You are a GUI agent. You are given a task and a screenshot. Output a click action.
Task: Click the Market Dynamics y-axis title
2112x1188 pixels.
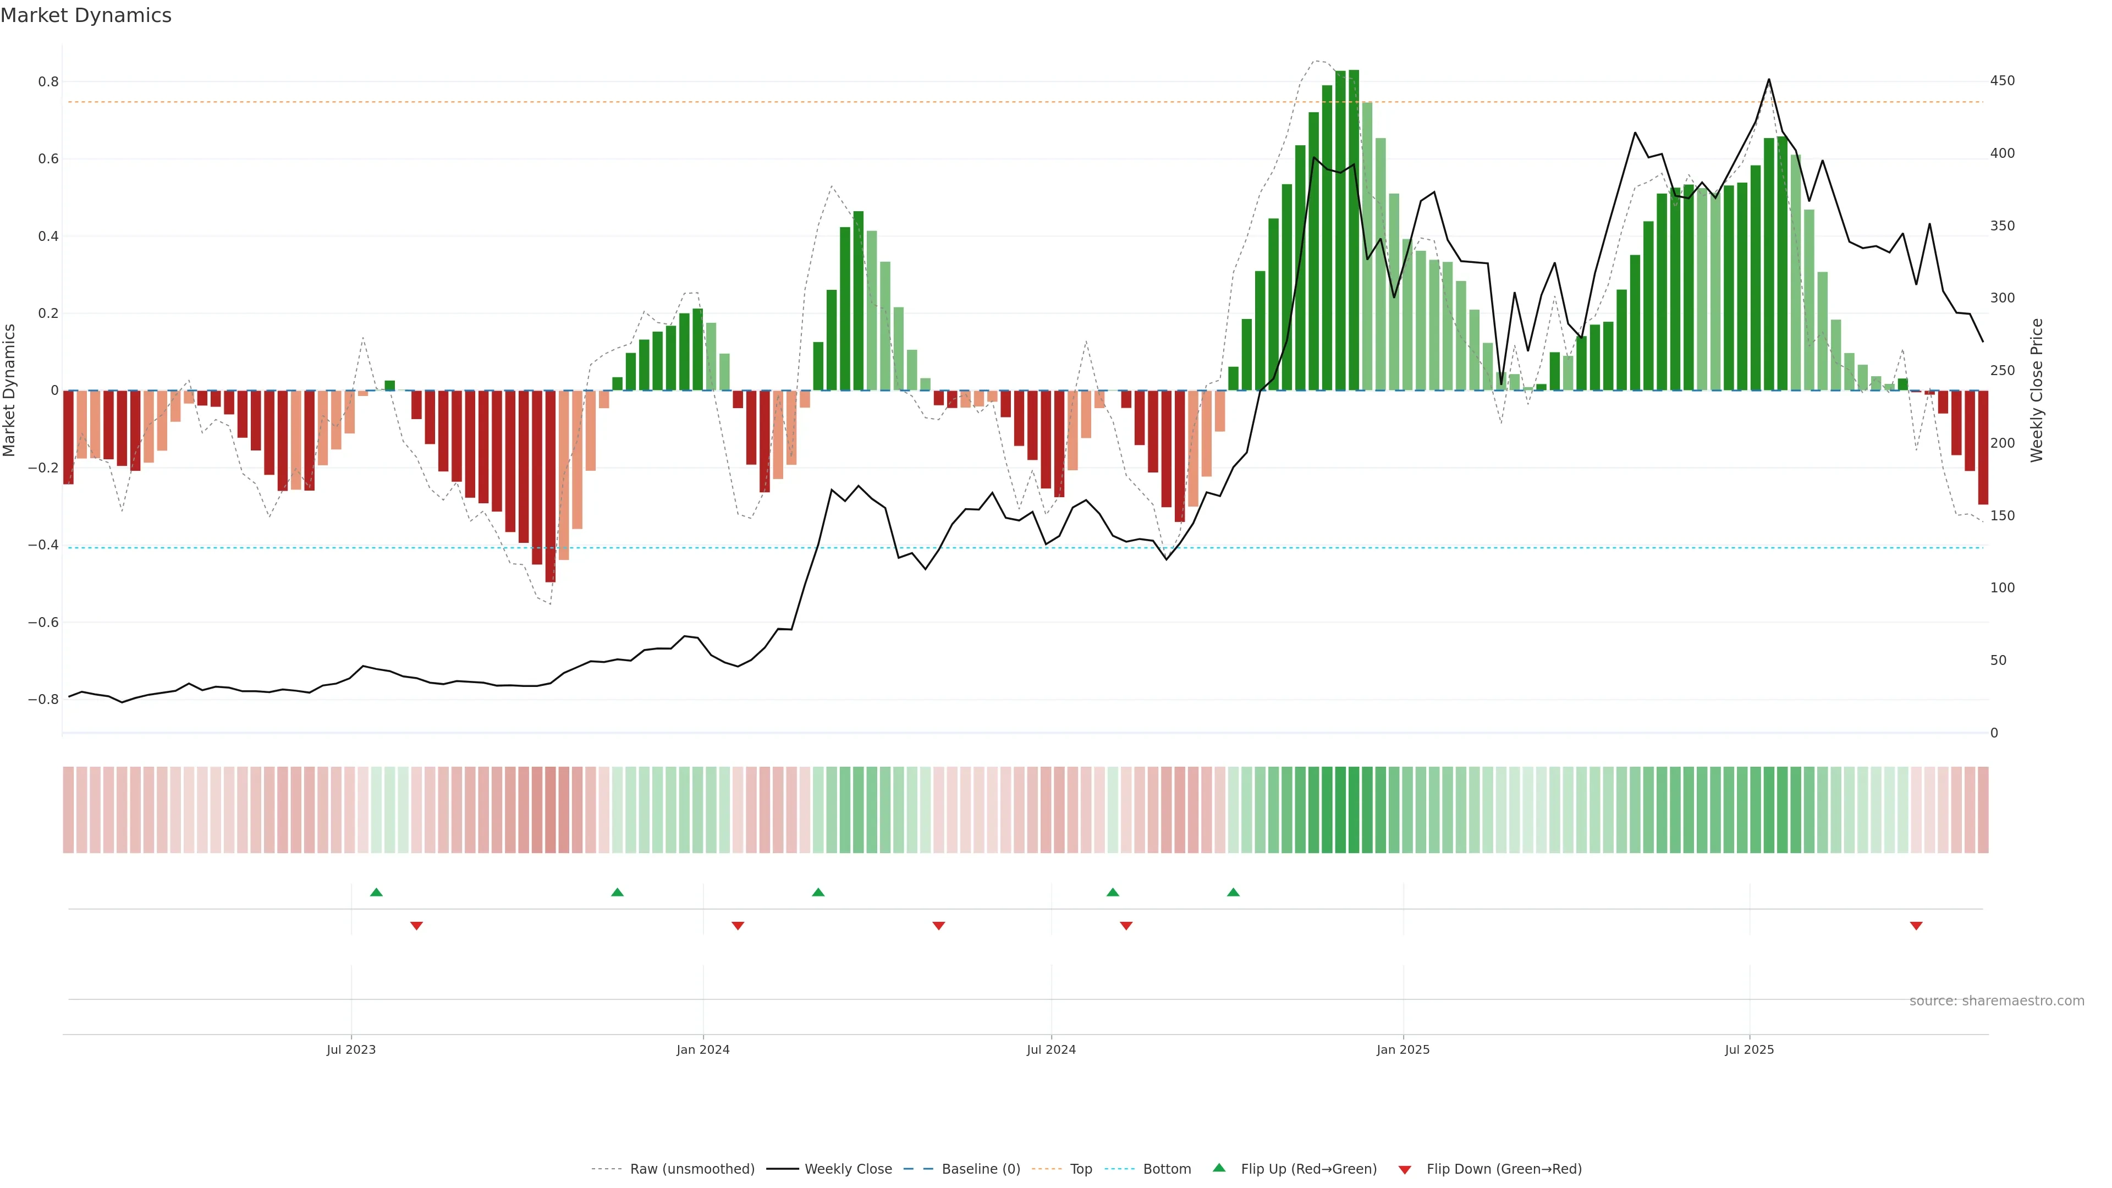coord(10,391)
